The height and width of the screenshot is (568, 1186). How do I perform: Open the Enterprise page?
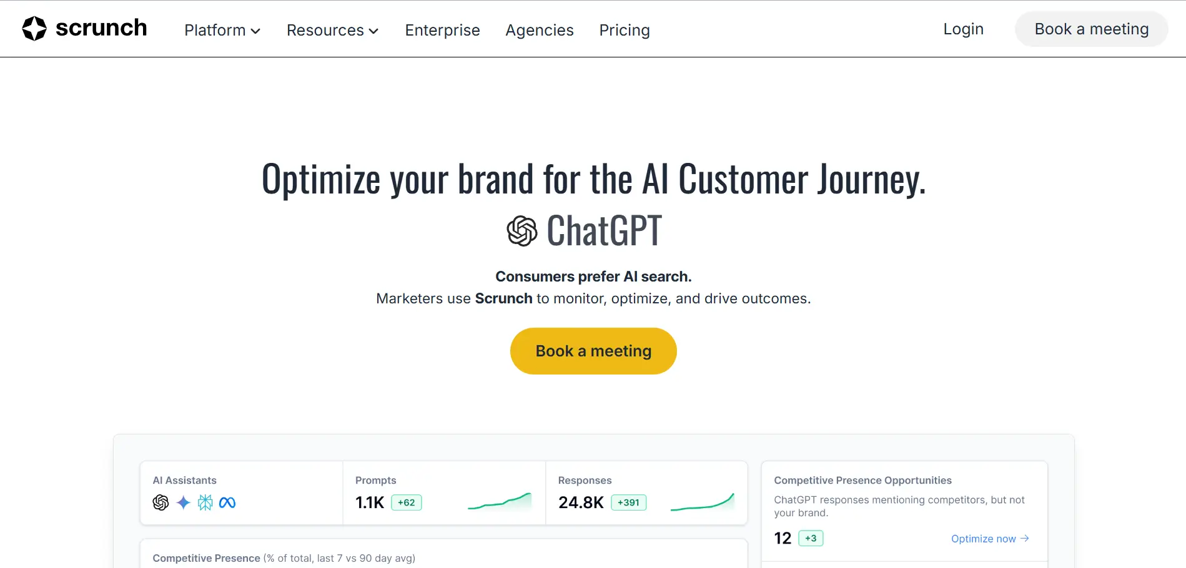(x=442, y=30)
